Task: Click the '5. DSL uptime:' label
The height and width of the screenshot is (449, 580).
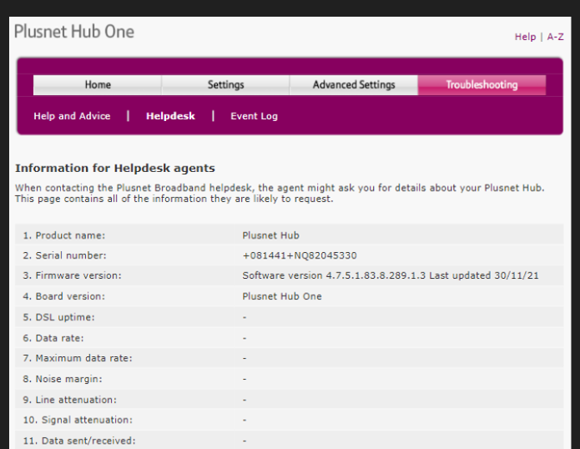Action: click(58, 317)
